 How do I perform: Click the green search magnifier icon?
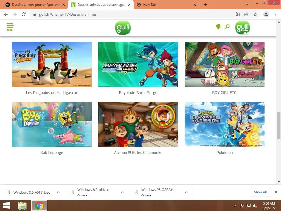227,27
